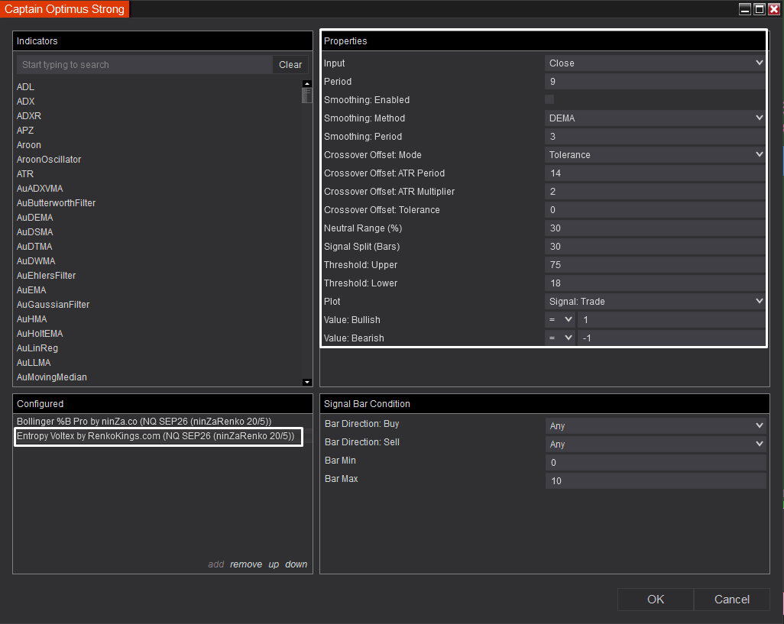The width and height of the screenshot is (784, 624).
Task: Select AroonOscillator in the indicators list
Action: tap(49, 160)
